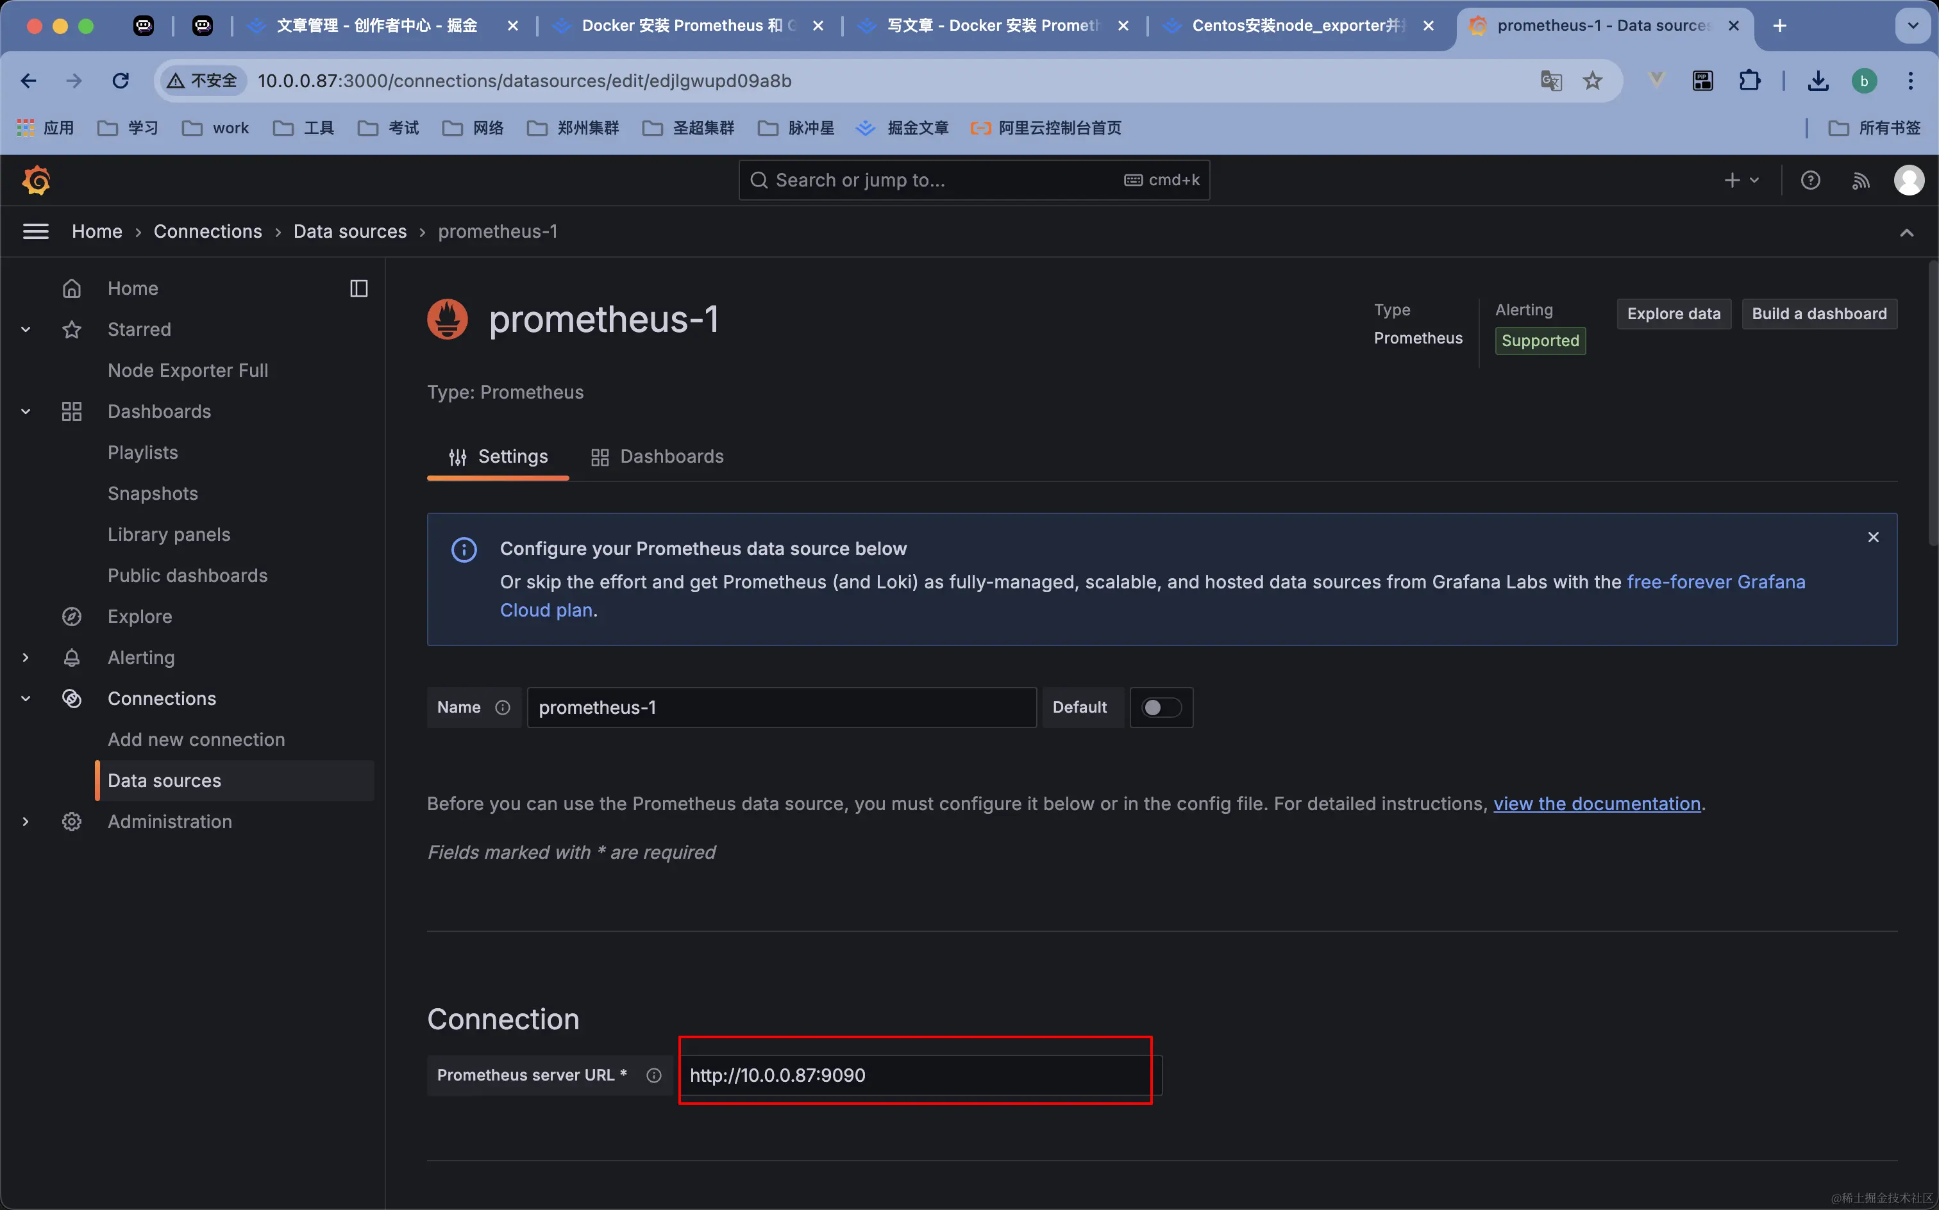Viewport: 1939px width, 1210px height.
Task: Bookmark this page with the star icon
Action: (1592, 81)
